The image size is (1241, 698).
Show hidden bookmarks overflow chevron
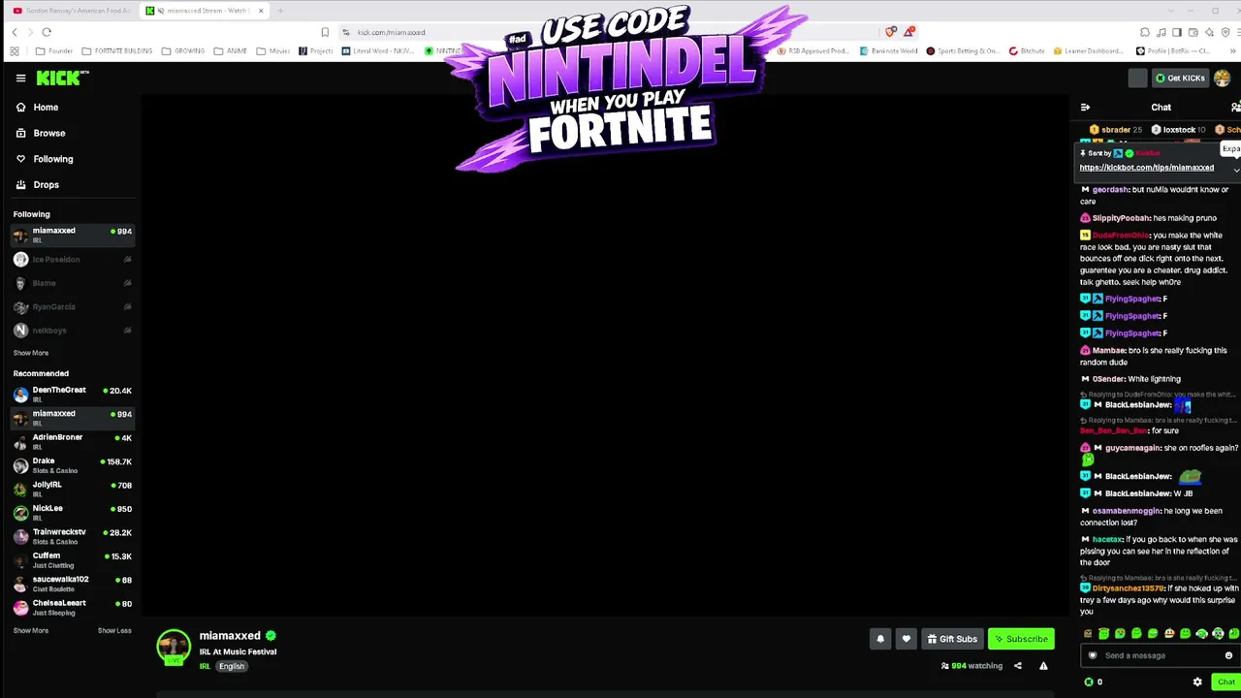click(x=1233, y=51)
